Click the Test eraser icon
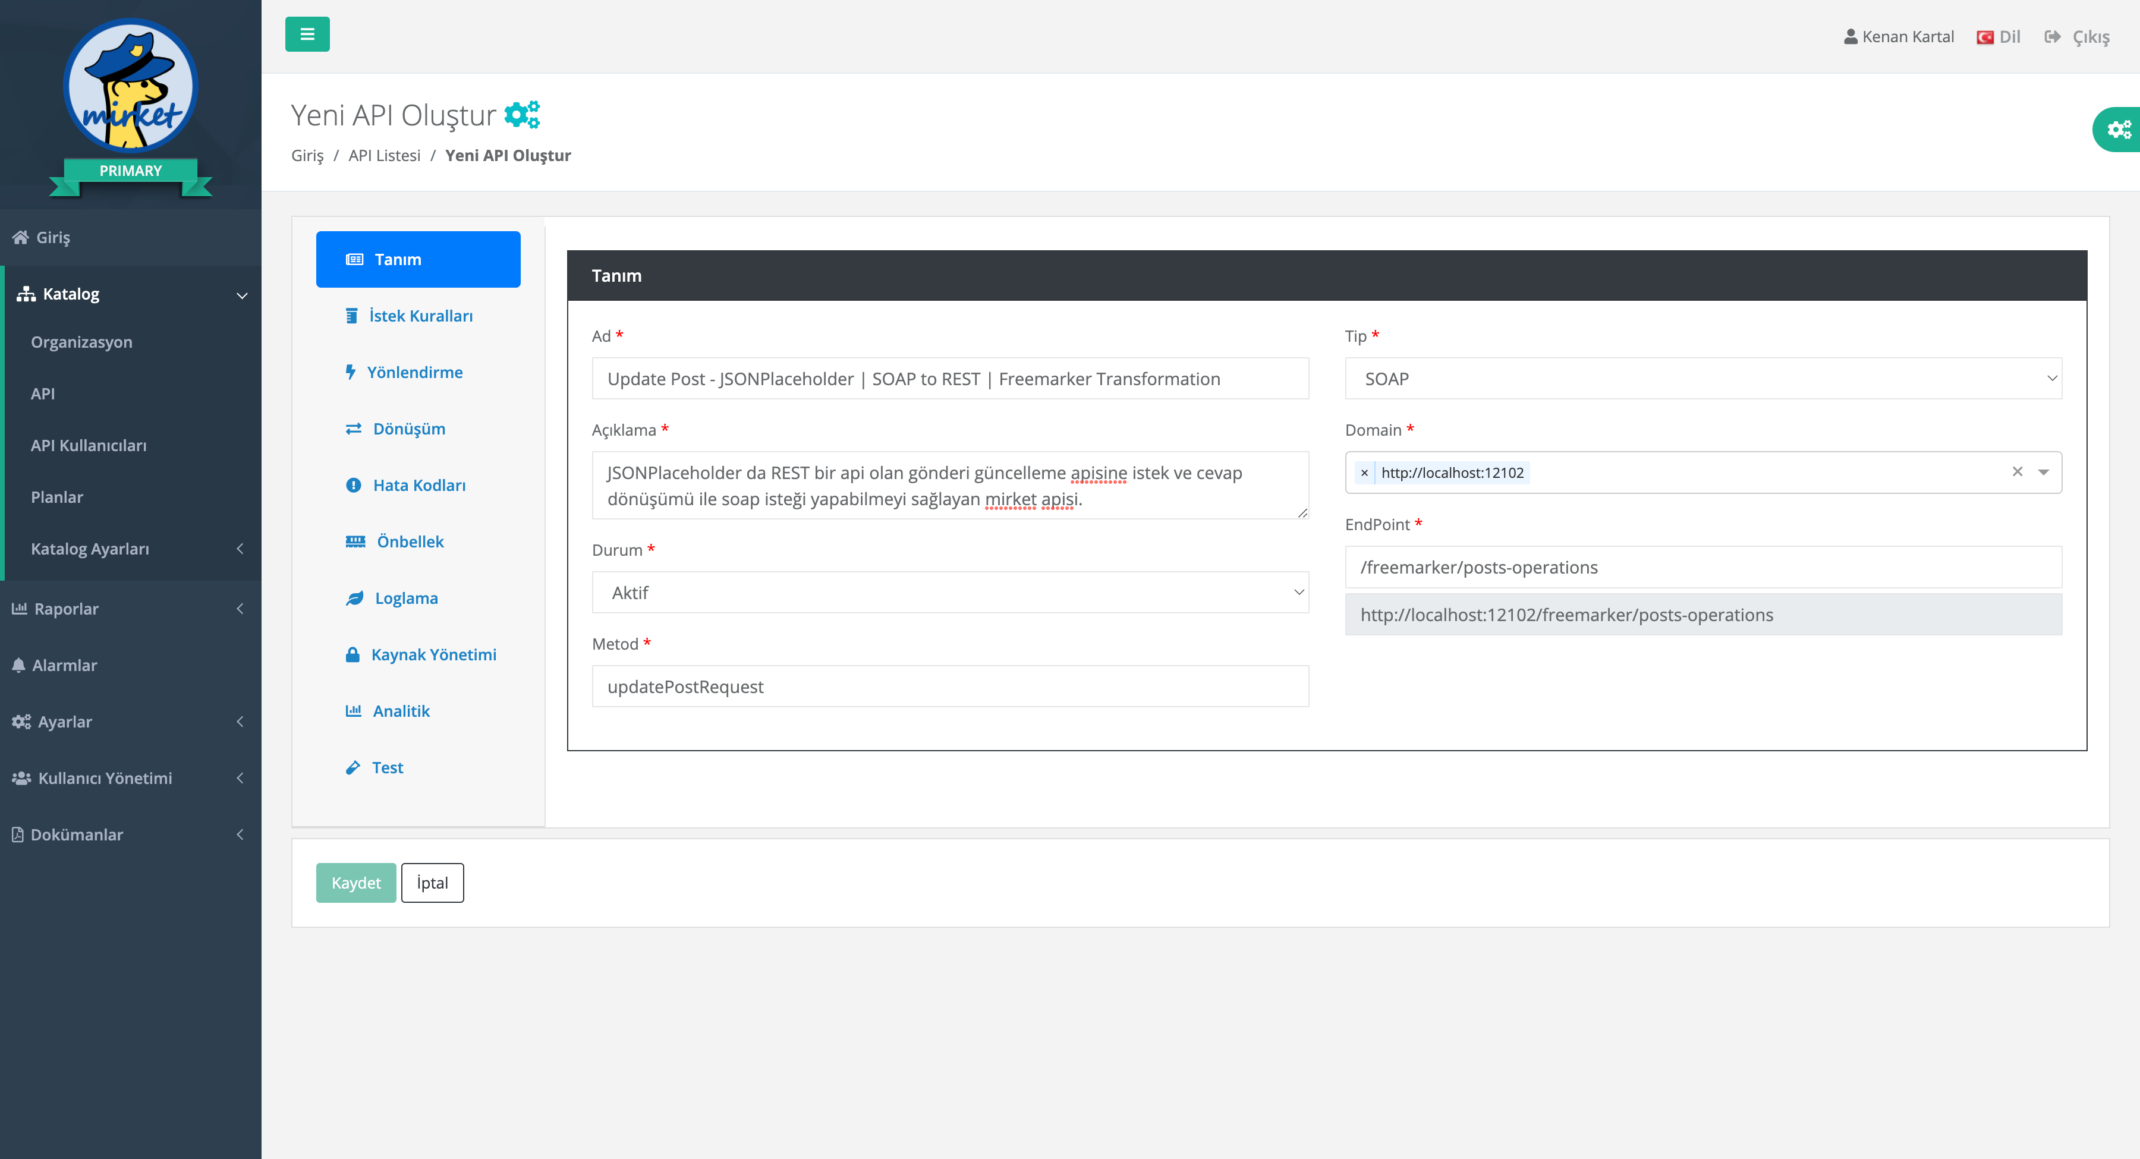 click(353, 768)
